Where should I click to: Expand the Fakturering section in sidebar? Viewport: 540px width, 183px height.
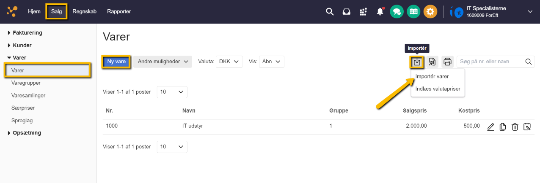pos(27,32)
